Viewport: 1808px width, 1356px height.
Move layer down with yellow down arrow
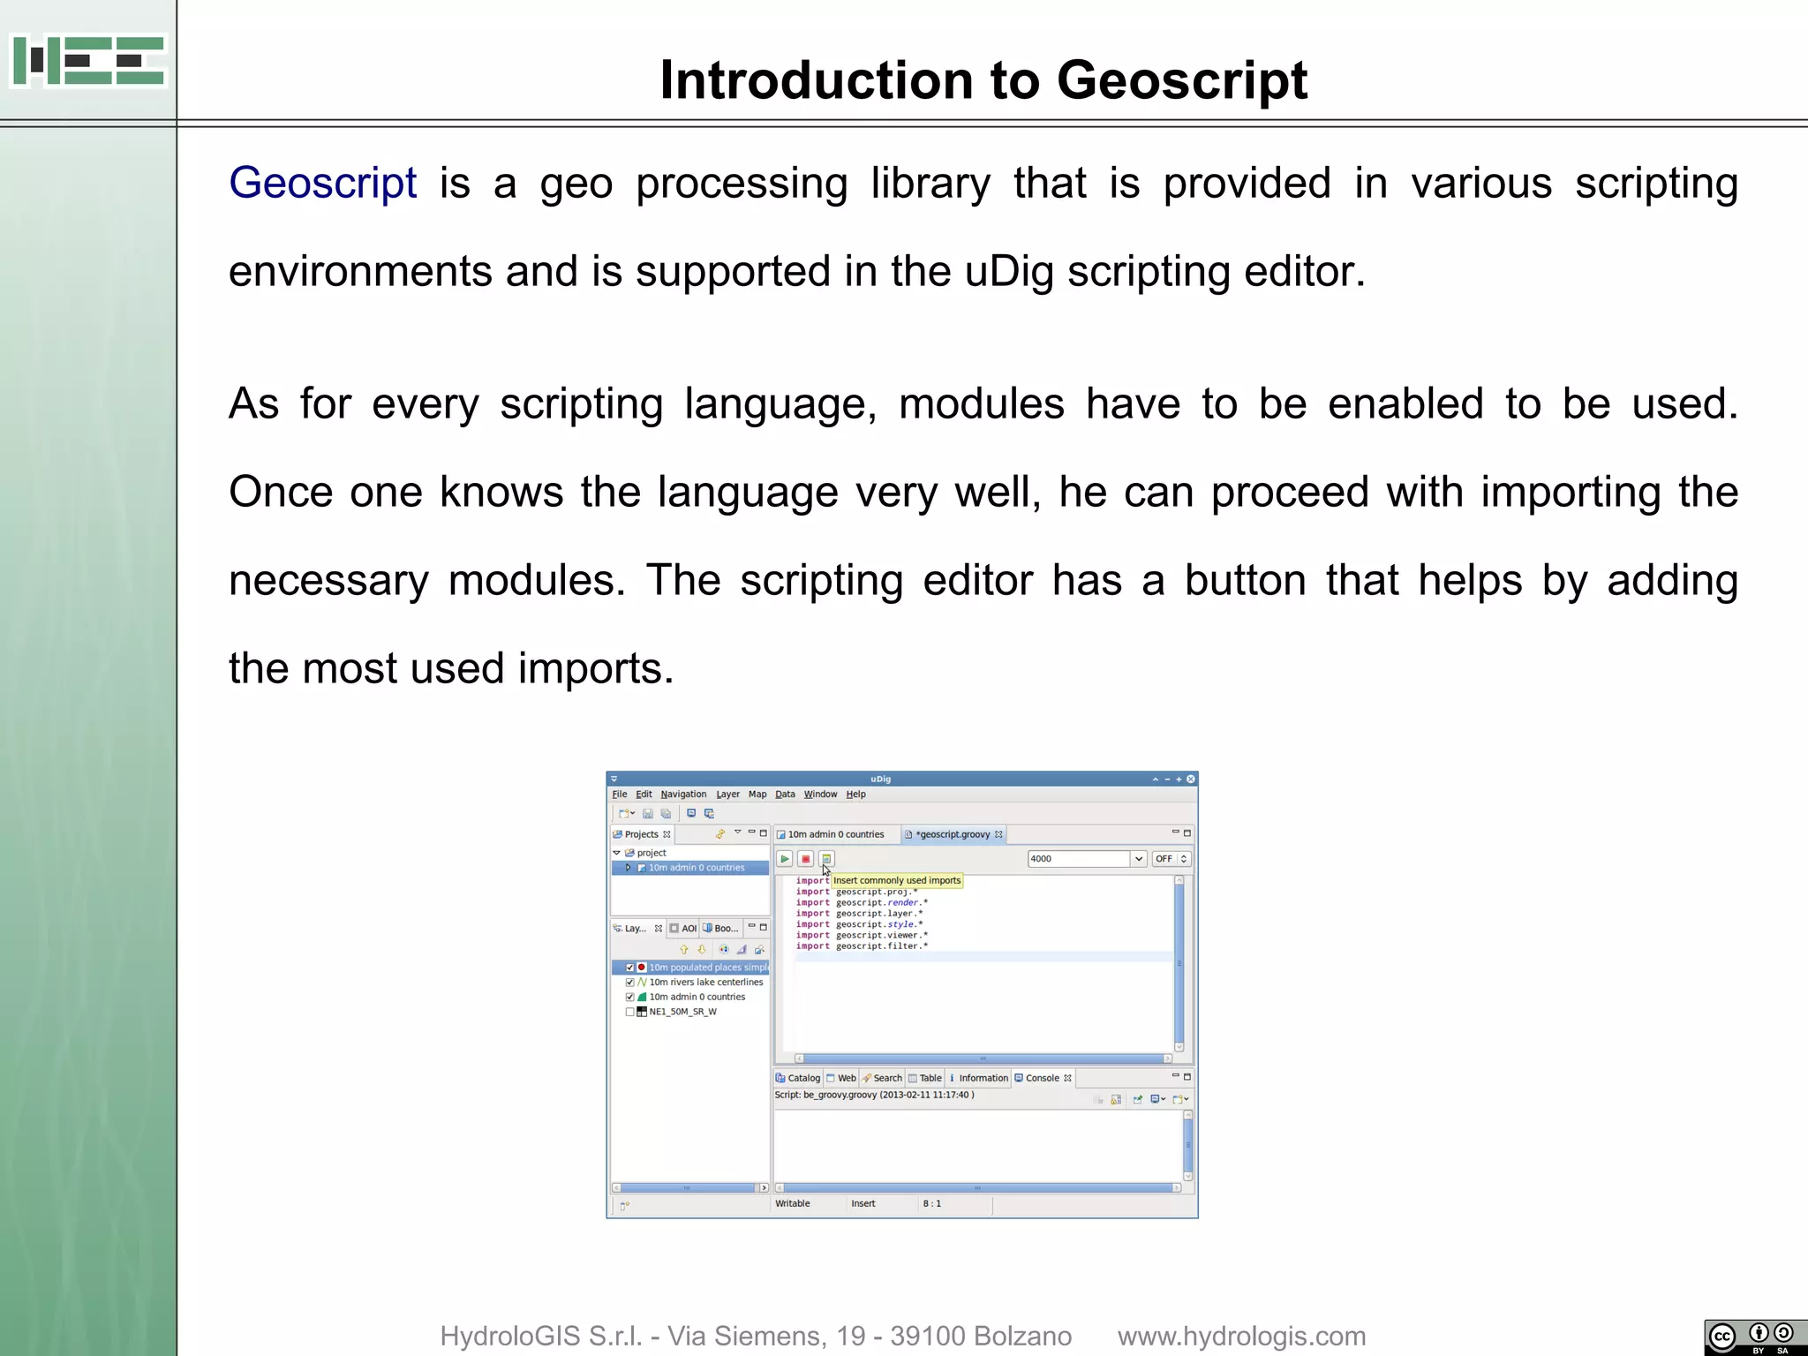click(x=702, y=950)
